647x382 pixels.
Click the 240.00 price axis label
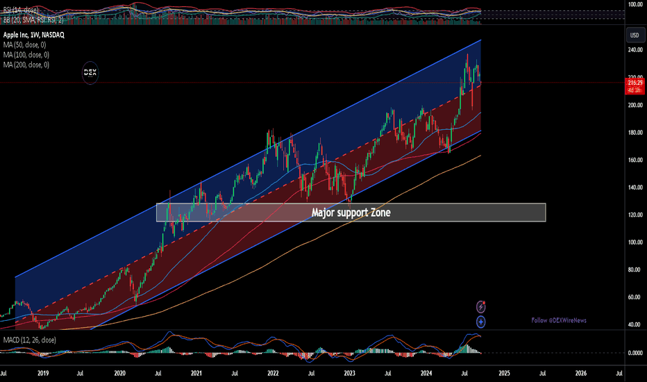tap(635, 50)
